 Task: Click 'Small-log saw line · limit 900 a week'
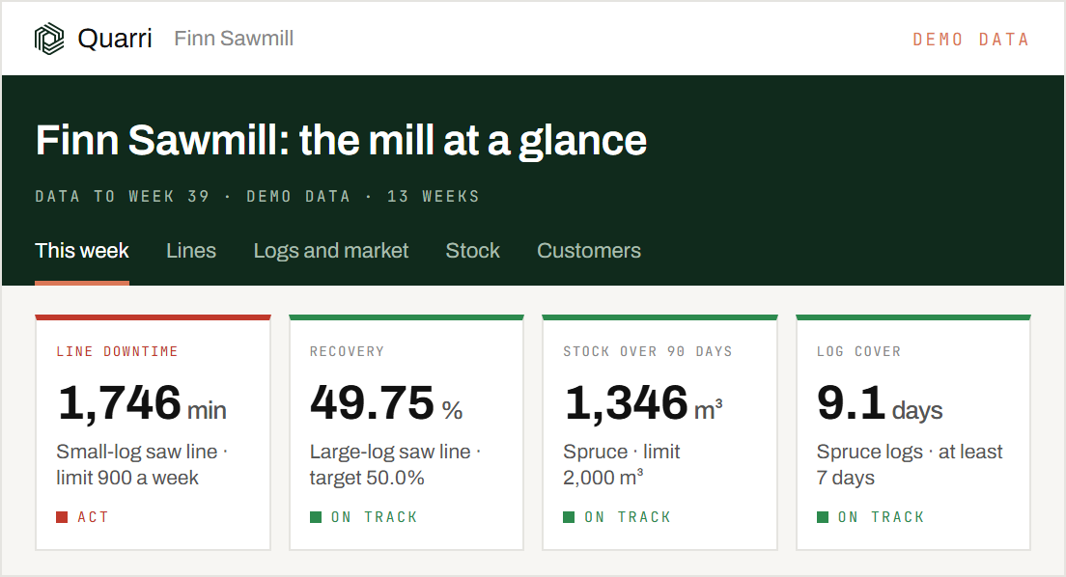click(x=142, y=464)
